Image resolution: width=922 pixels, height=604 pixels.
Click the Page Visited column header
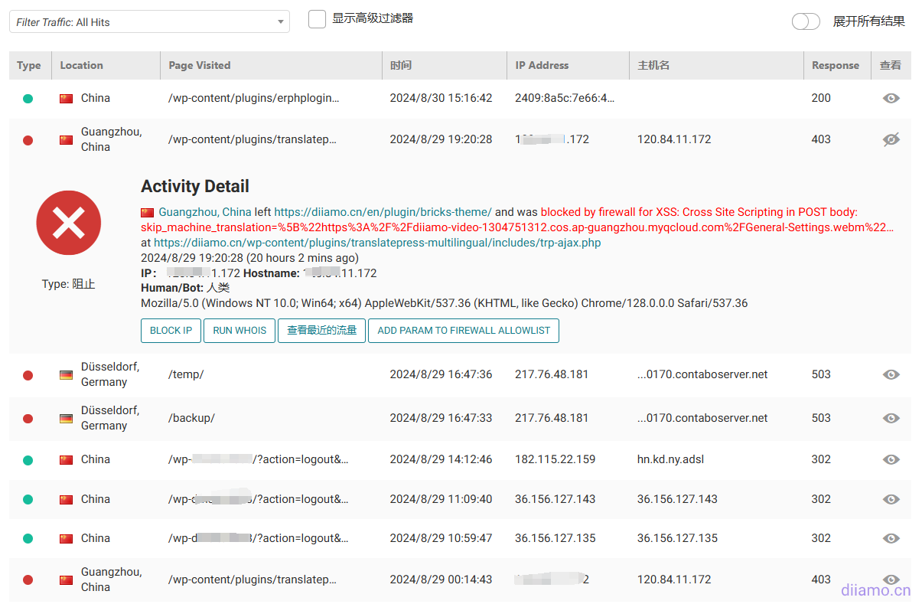coord(199,65)
